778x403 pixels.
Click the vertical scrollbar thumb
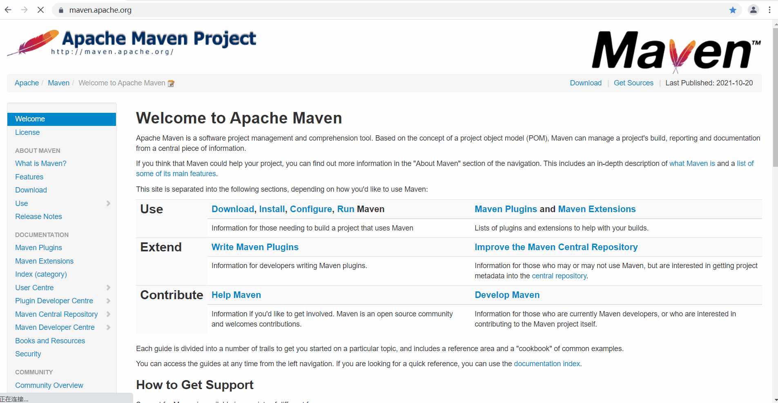tap(775, 97)
